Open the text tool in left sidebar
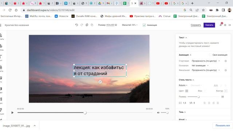 (x=1, y=57)
